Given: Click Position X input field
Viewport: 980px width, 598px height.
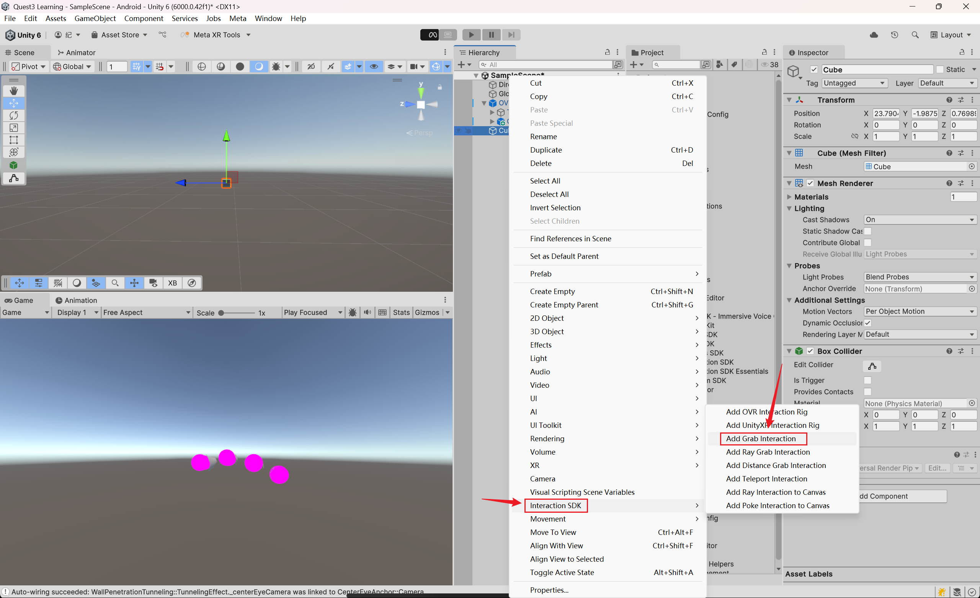Looking at the screenshot, I should coord(885,114).
